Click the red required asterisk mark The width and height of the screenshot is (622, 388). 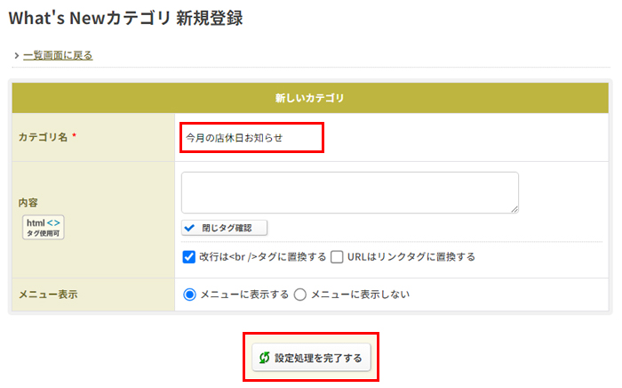(74, 136)
